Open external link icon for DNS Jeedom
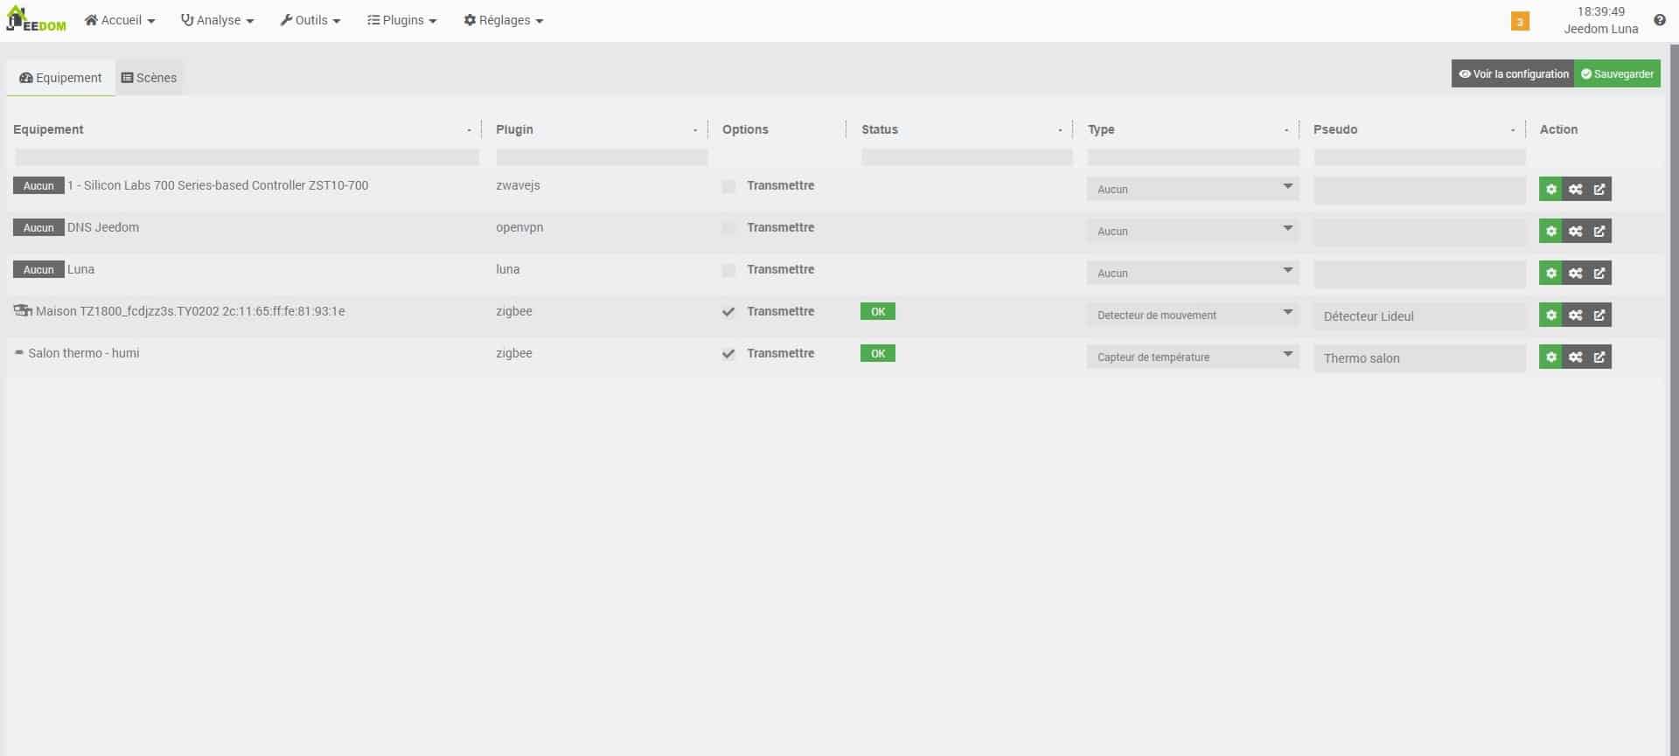Screen dimensions: 1679x756 [1599, 231]
